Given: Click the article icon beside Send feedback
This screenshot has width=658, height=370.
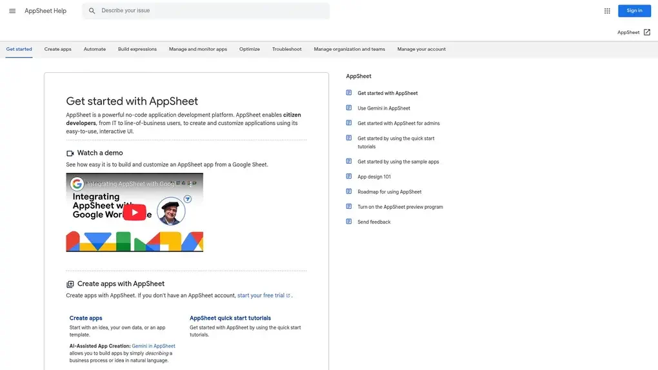Looking at the screenshot, I should coord(349,222).
